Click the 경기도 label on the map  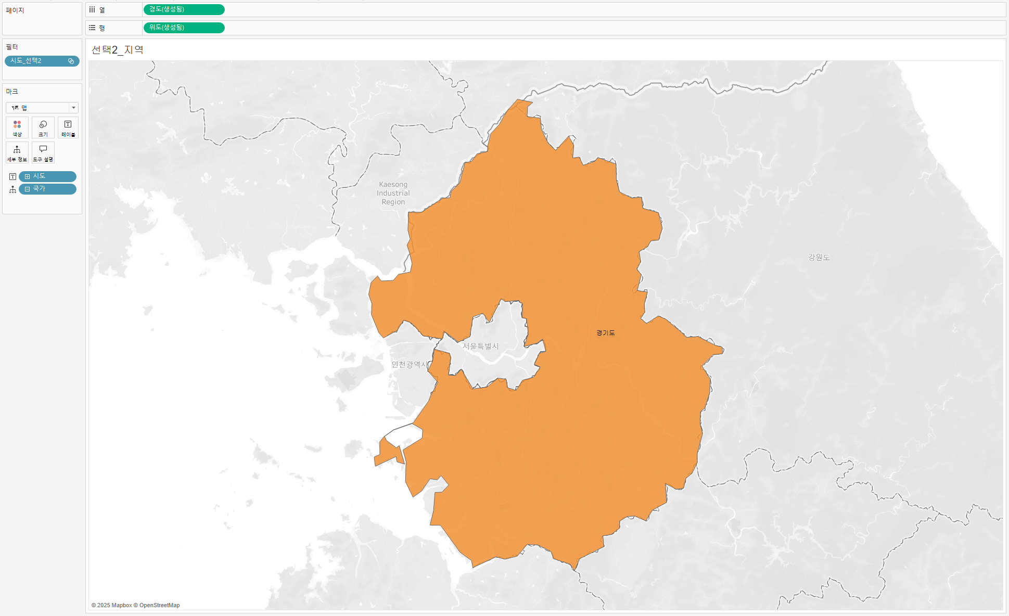[605, 333]
